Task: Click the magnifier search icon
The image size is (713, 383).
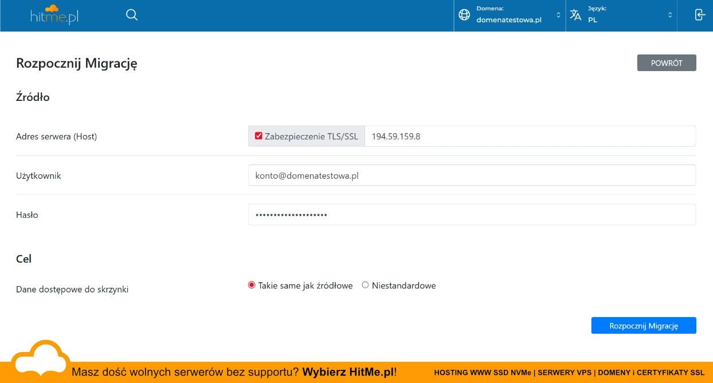Action: 132,15
